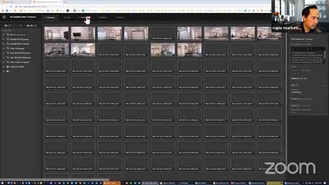Expand the Gear 360 (2017) section
Viewport: 329px width, 185px height.
tap(4, 58)
